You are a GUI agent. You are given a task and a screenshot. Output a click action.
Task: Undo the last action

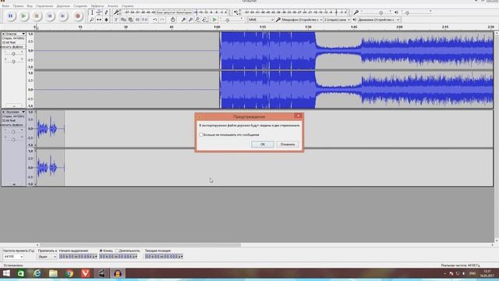(154, 20)
